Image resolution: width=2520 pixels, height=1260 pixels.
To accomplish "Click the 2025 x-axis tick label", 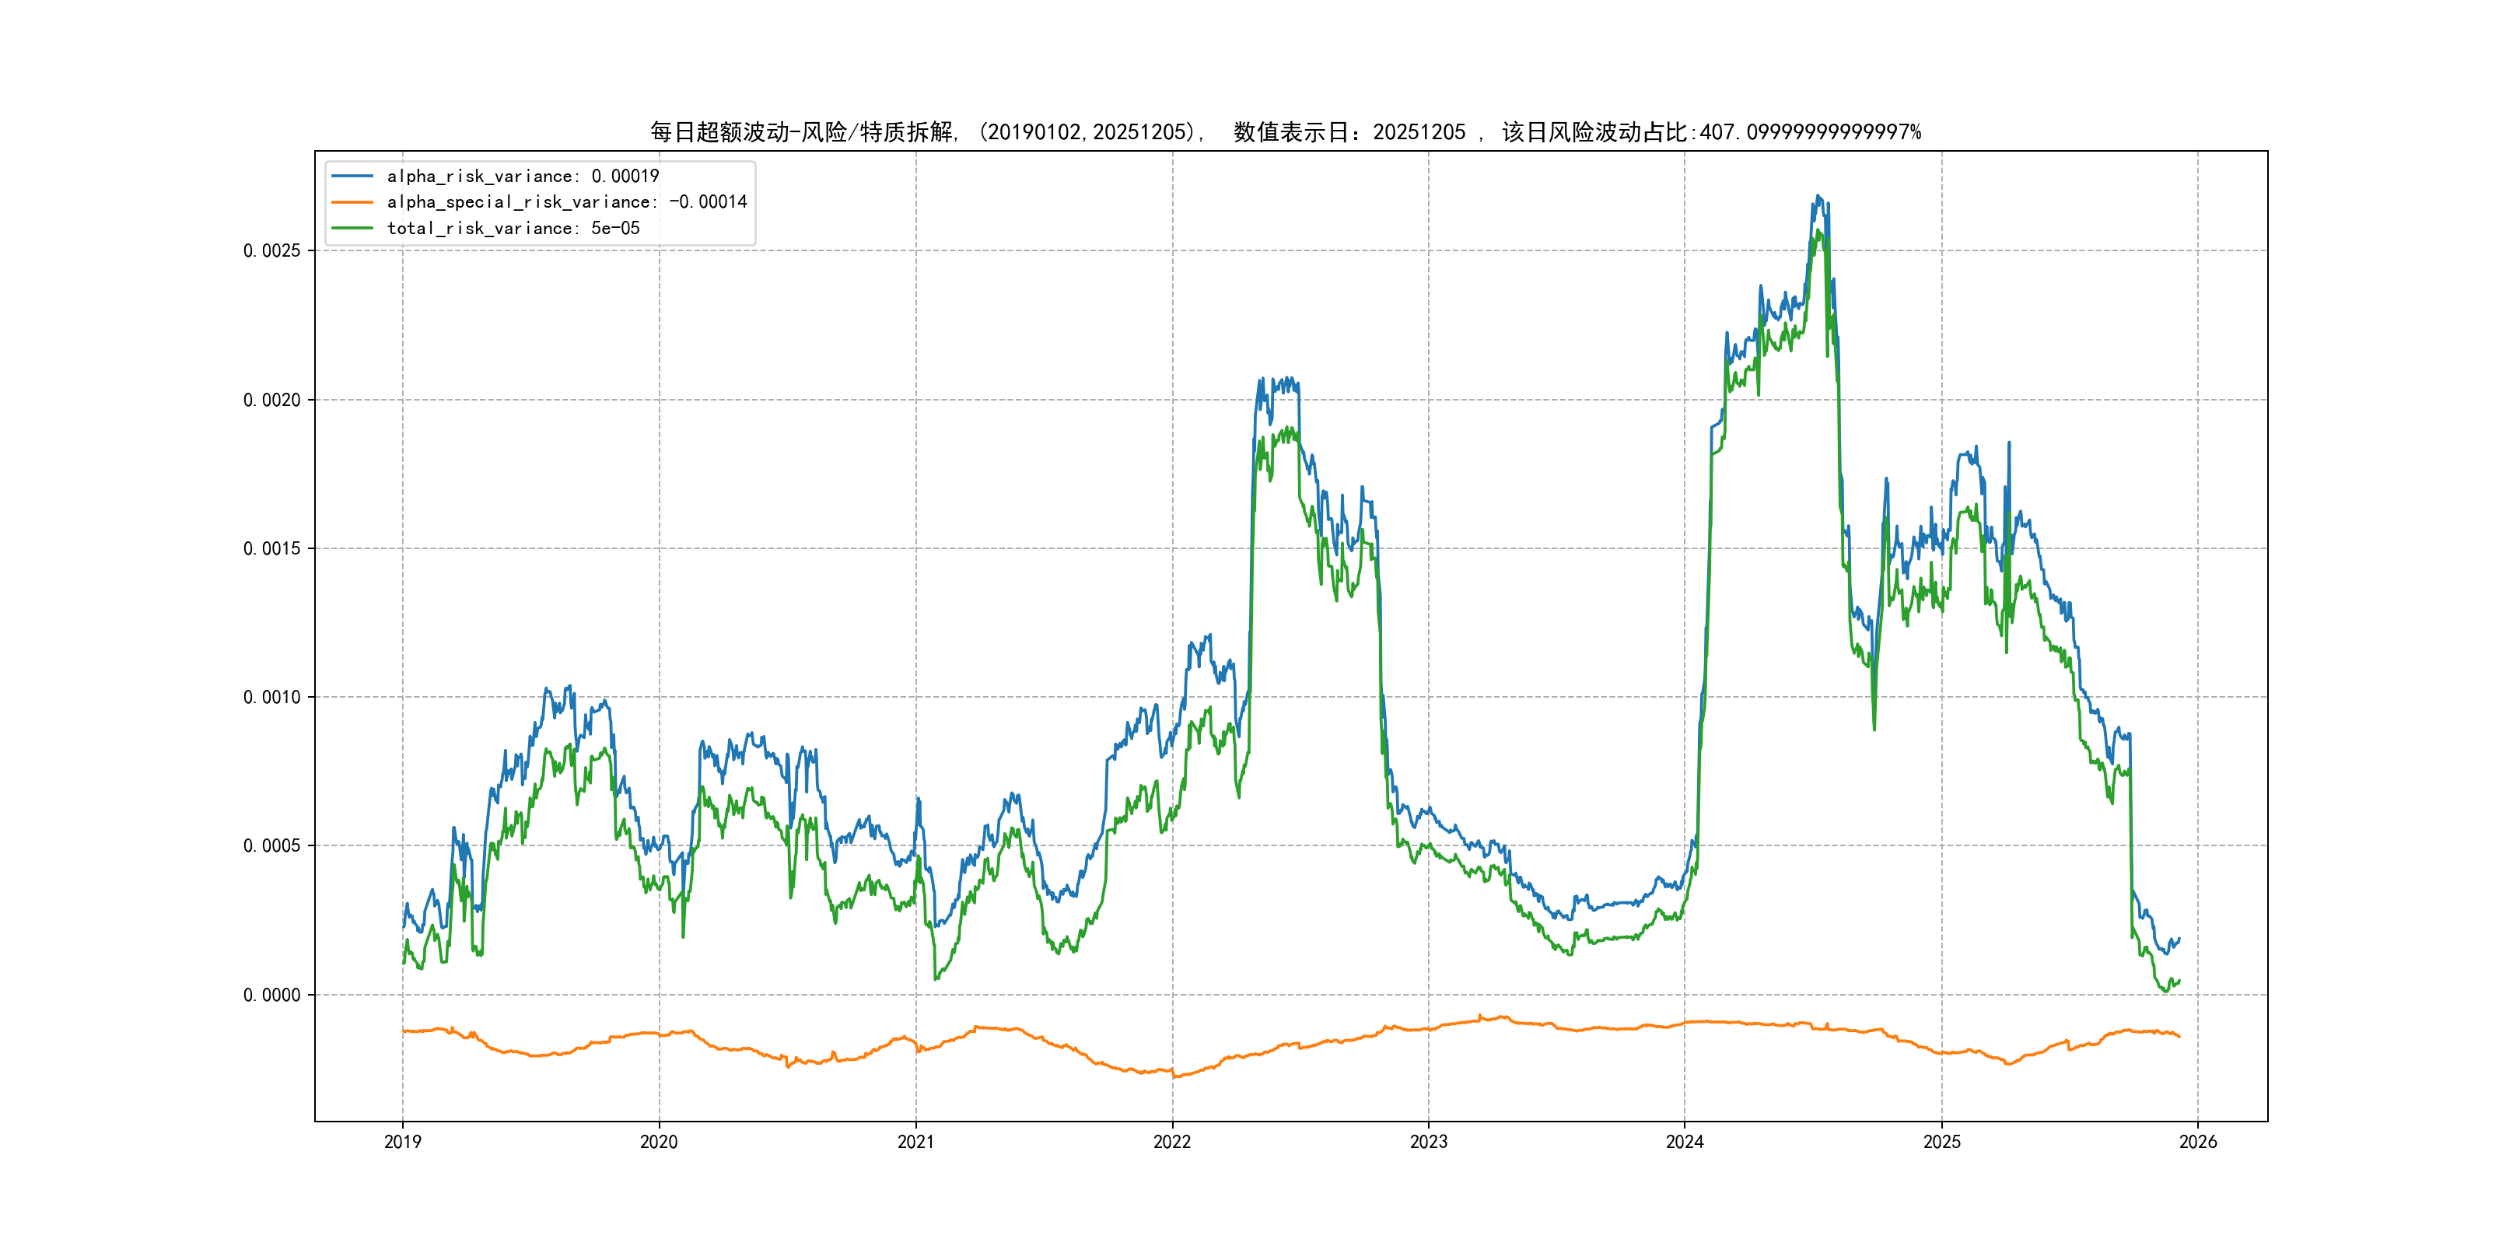I will [1942, 1142].
